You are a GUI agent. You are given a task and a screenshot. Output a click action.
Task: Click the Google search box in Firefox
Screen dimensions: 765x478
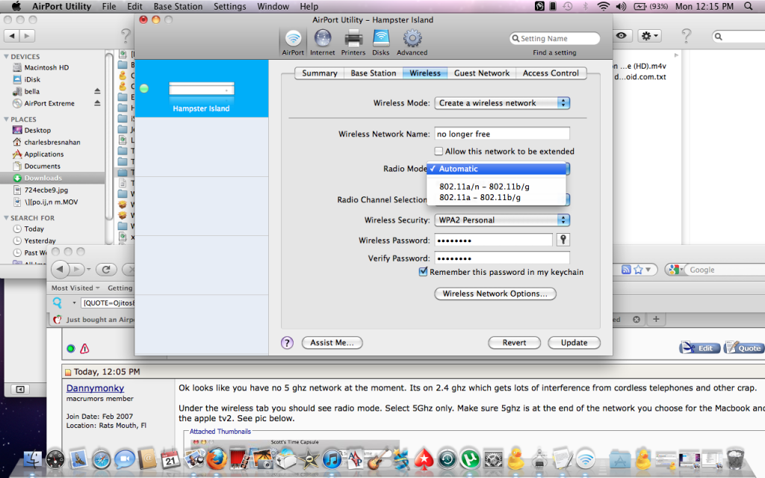724,270
